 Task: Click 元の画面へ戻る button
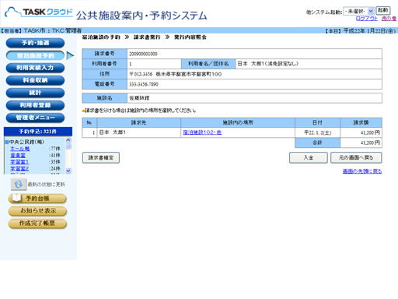(356, 157)
